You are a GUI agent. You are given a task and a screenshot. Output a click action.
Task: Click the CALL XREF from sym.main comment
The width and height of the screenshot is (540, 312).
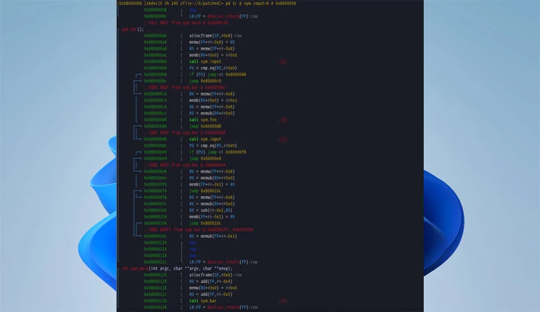[x=186, y=23]
